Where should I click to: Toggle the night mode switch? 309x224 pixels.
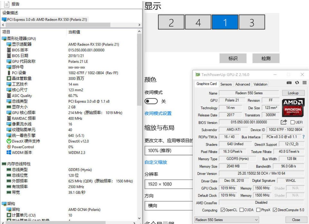(151, 101)
